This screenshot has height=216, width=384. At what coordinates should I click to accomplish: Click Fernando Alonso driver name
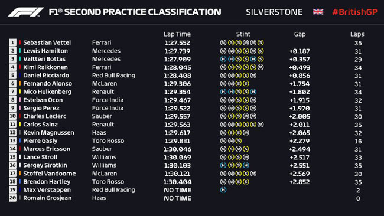click(x=47, y=83)
